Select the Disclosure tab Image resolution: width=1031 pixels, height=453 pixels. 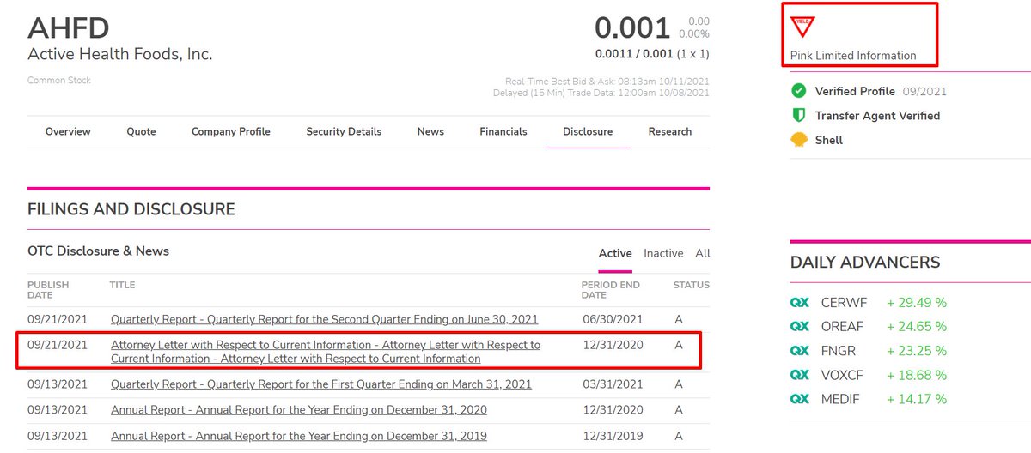pos(588,131)
